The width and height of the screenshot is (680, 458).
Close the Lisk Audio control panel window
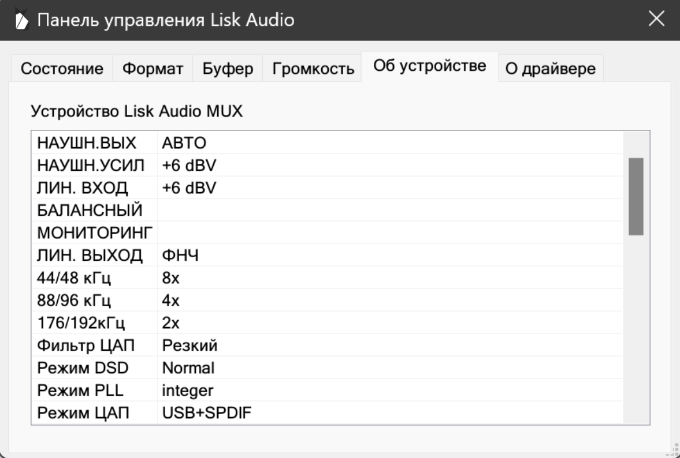(656, 20)
